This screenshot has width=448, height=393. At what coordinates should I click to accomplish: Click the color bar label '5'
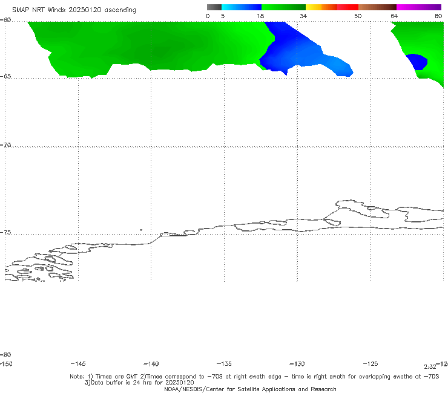click(223, 16)
